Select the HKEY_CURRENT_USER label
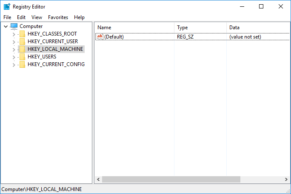Image resolution: width=291 pixels, height=194 pixels. click(x=53, y=42)
